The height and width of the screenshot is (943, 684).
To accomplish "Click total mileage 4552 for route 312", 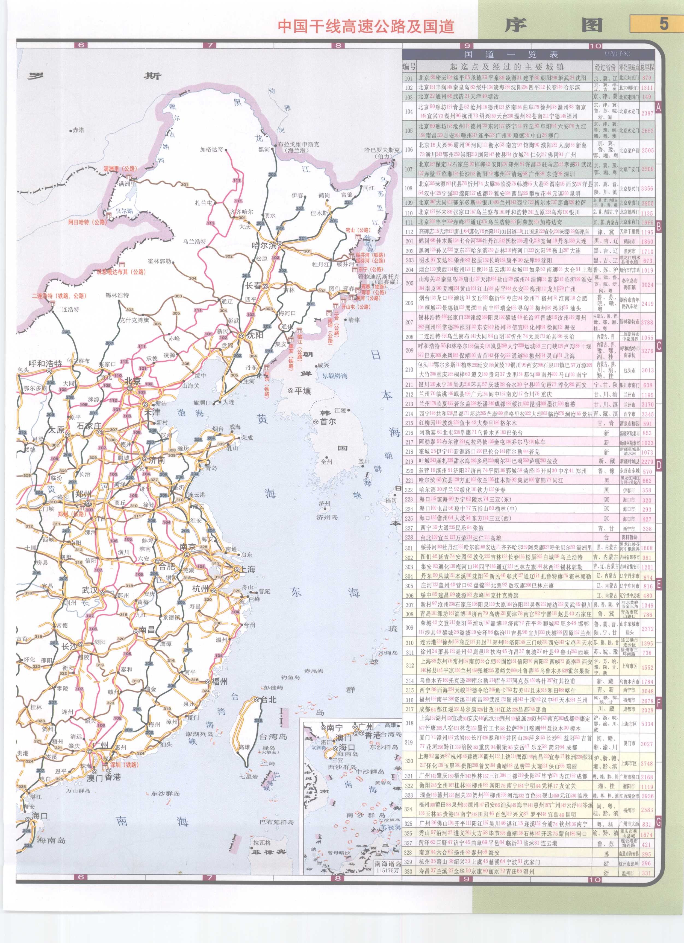I will pyautogui.click(x=647, y=667).
